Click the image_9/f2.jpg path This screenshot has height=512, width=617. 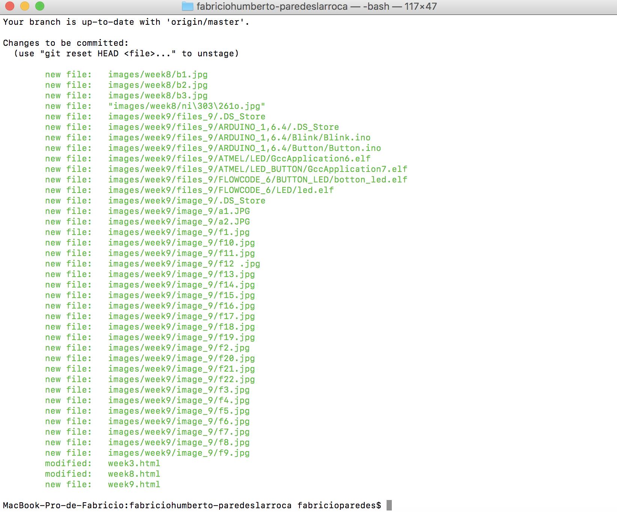(x=179, y=348)
